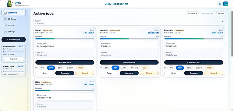Open QR Codes page

pyautogui.click(x=14, y=19)
